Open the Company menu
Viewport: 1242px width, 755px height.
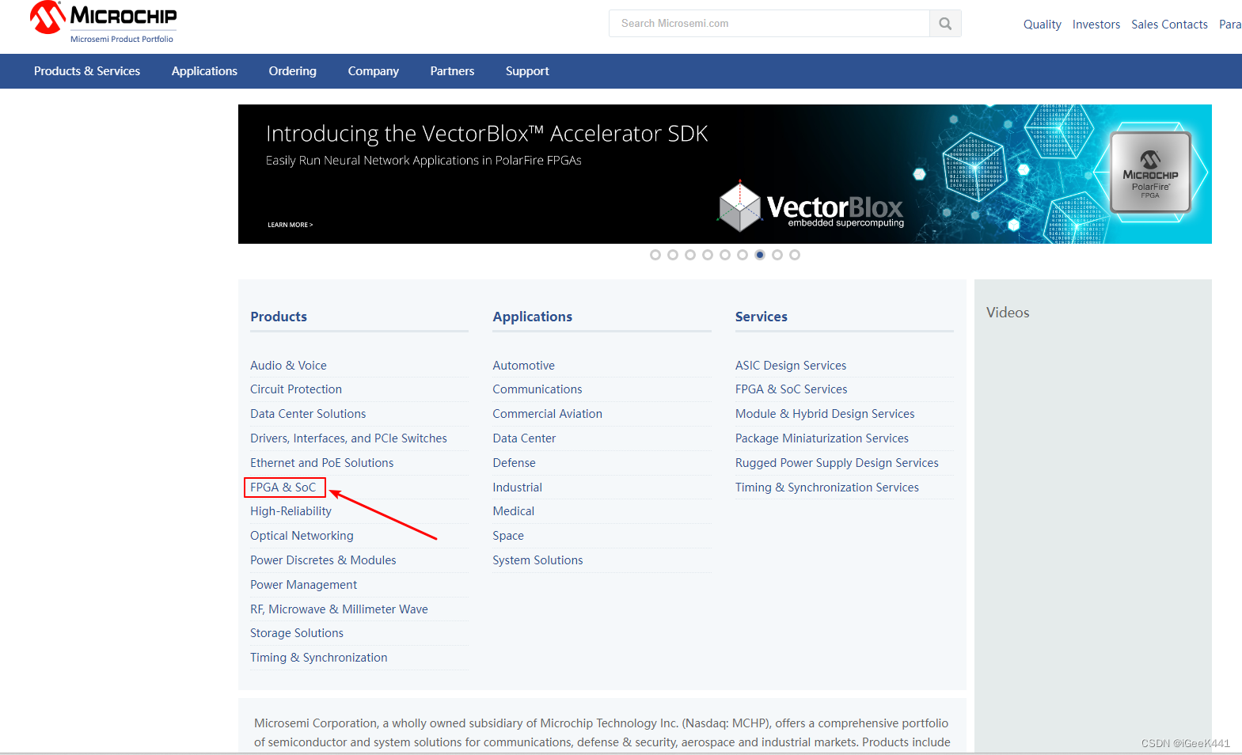[x=374, y=71]
